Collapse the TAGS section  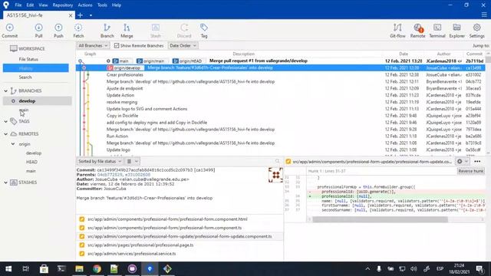5,121
